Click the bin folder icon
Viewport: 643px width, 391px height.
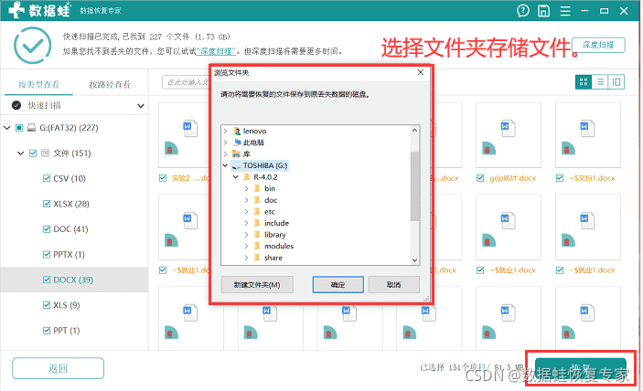(257, 189)
